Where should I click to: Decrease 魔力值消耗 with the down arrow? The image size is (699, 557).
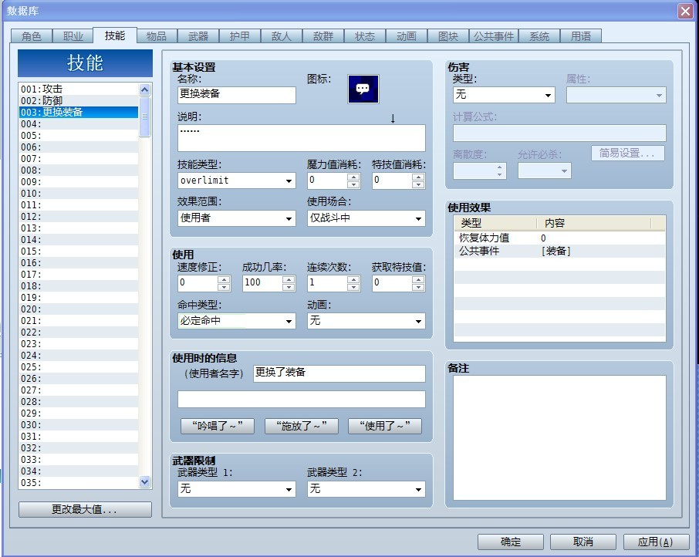point(353,184)
